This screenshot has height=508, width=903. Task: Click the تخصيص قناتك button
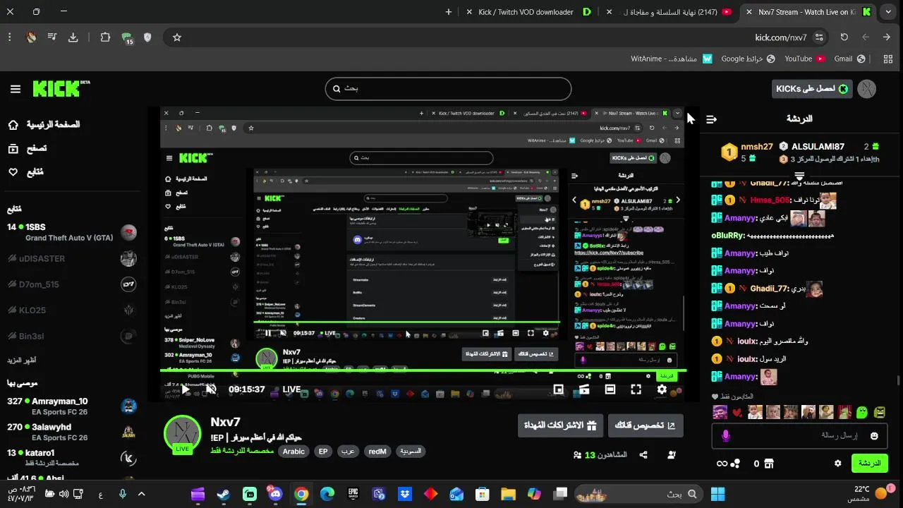click(646, 425)
